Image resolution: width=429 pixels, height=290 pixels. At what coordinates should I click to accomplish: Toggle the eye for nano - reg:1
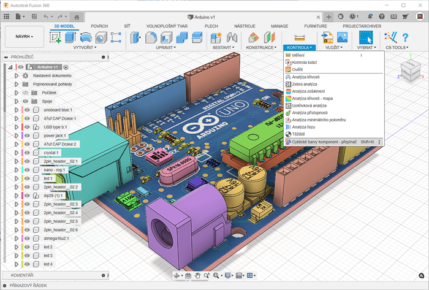click(27, 170)
